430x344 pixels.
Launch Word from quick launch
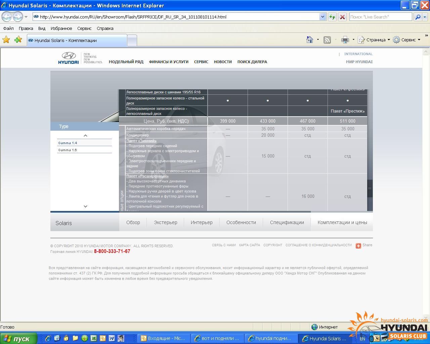(x=112, y=338)
